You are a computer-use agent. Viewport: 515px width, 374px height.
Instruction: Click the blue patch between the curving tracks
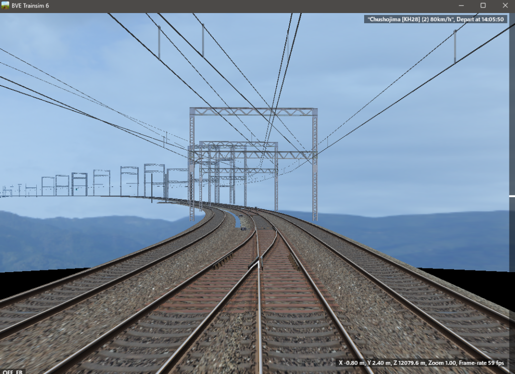click(233, 218)
